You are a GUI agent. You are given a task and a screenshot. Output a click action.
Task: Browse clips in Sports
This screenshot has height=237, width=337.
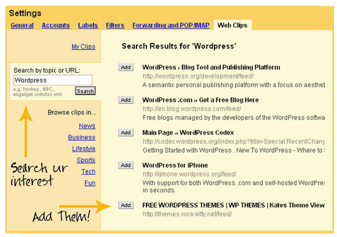(86, 160)
